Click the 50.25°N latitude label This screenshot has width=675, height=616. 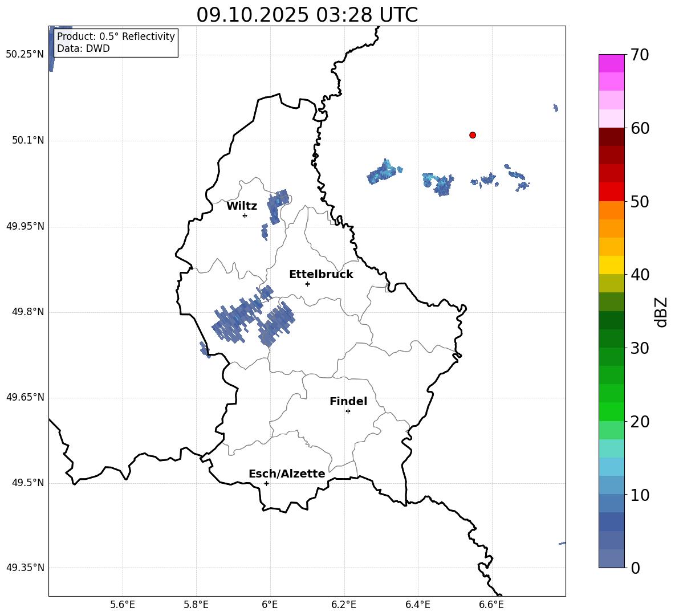point(25,55)
